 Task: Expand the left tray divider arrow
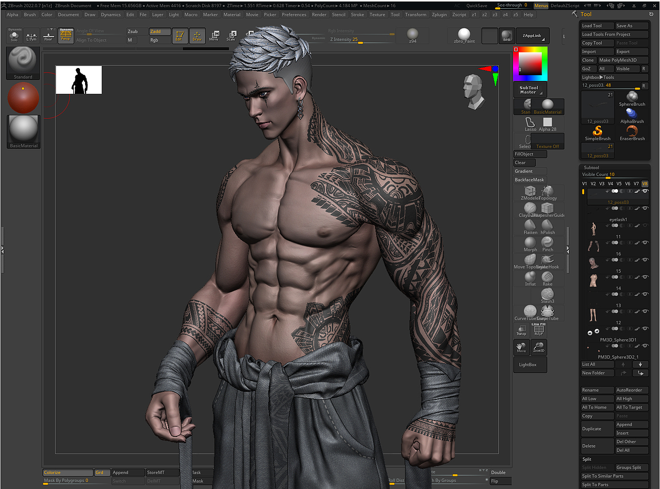(x=2, y=250)
